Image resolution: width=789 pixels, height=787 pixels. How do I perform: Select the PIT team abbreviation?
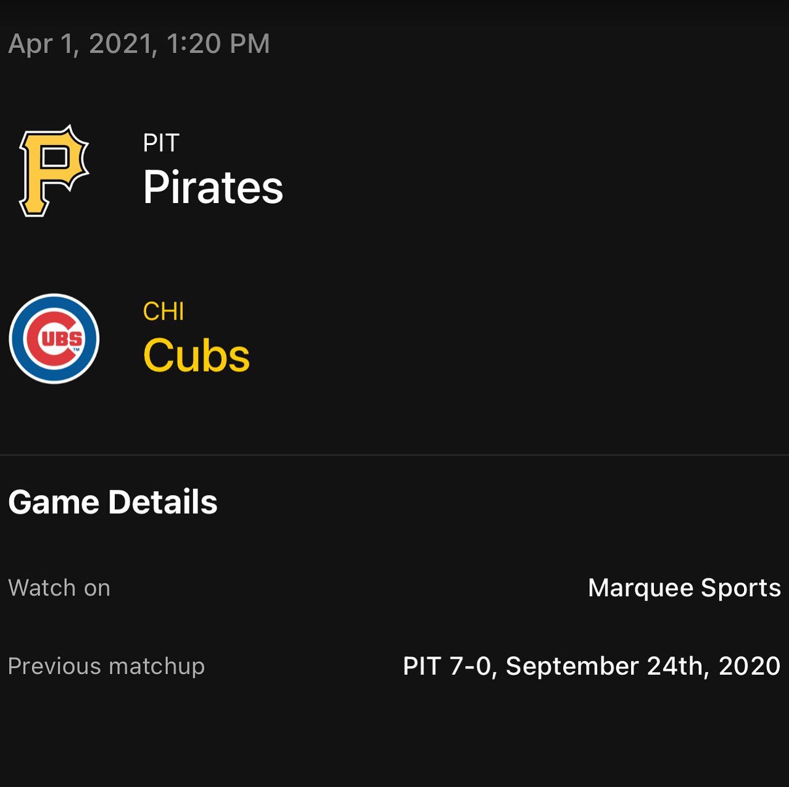pyautogui.click(x=161, y=143)
